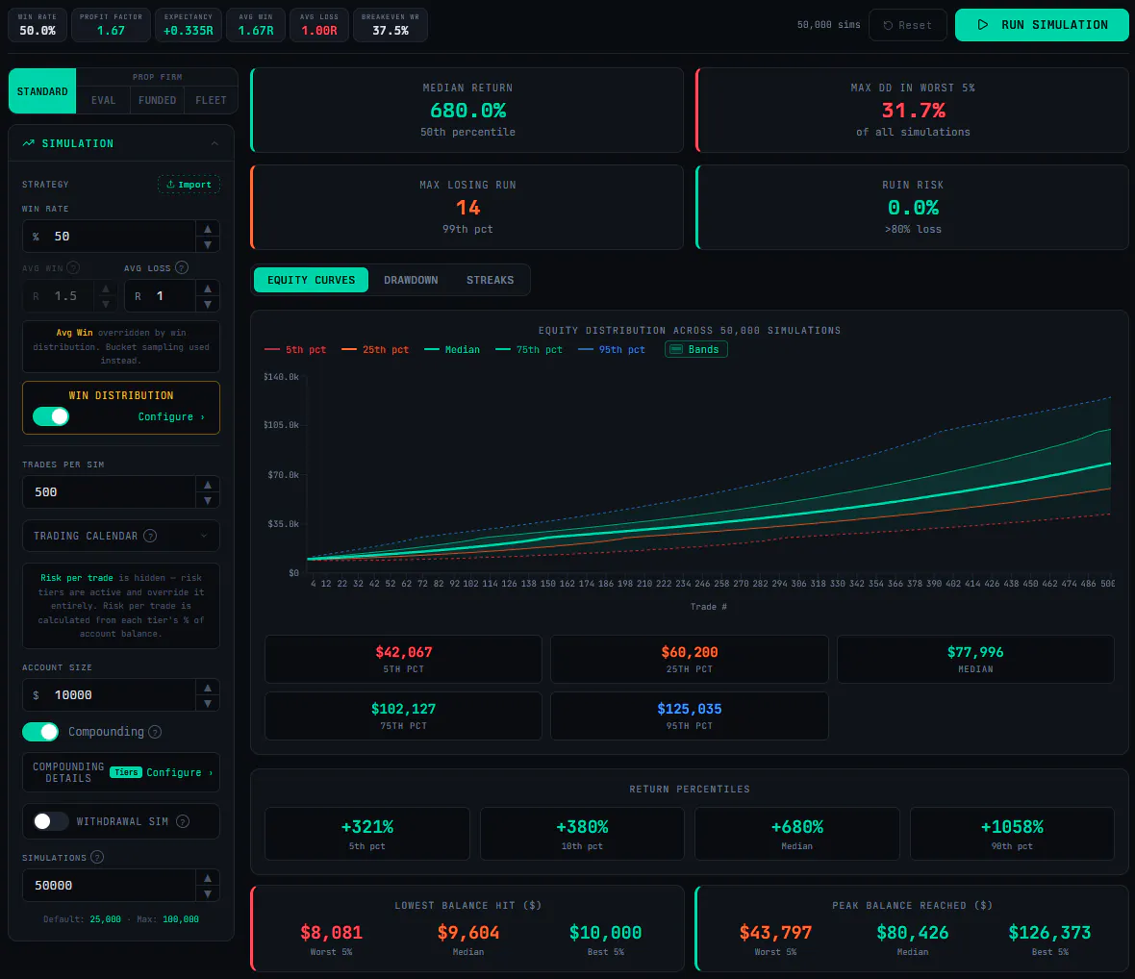
Task: Open Win Distribution Configure link
Action: tap(171, 416)
